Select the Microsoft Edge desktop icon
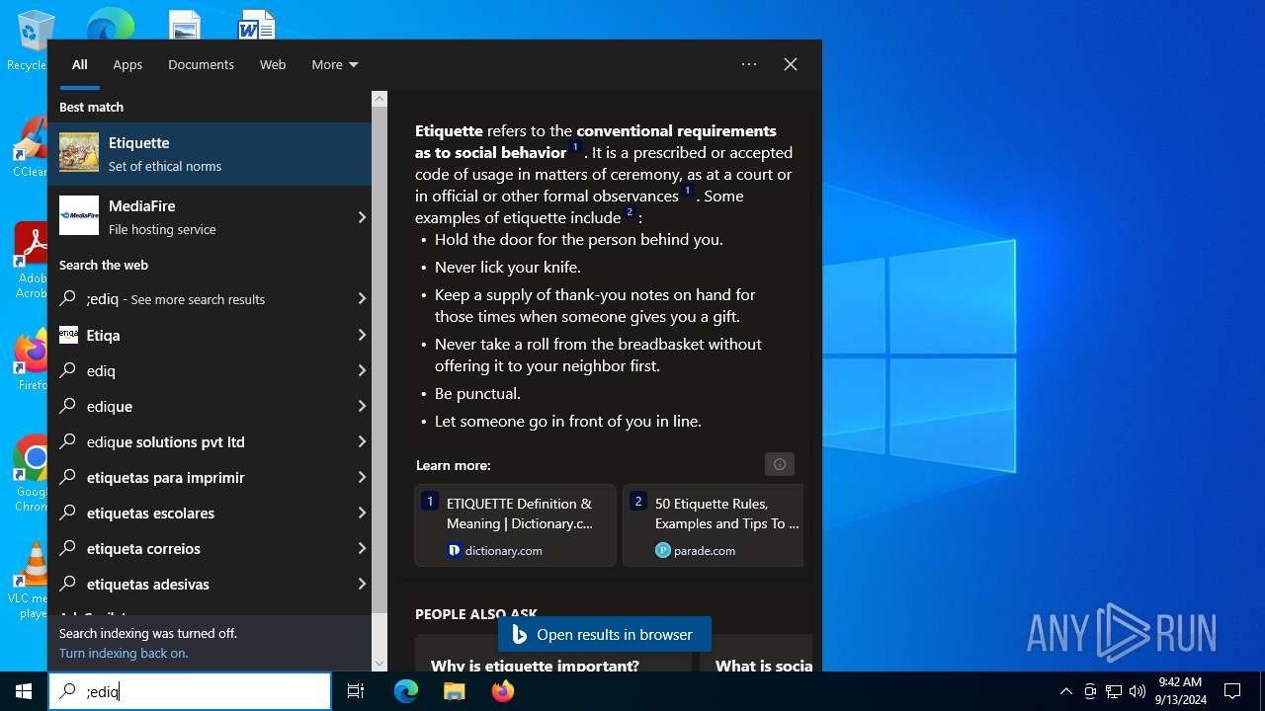The image size is (1265, 711). (110, 23)
